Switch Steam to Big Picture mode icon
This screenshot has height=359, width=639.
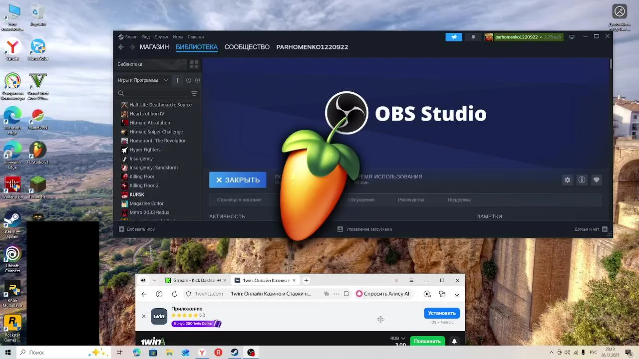tap(572, 37)
